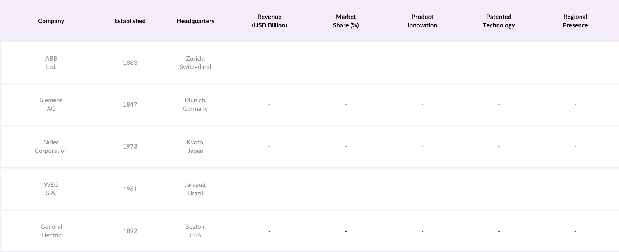Click Product Innovation cell for General Electric

(422, 231)
